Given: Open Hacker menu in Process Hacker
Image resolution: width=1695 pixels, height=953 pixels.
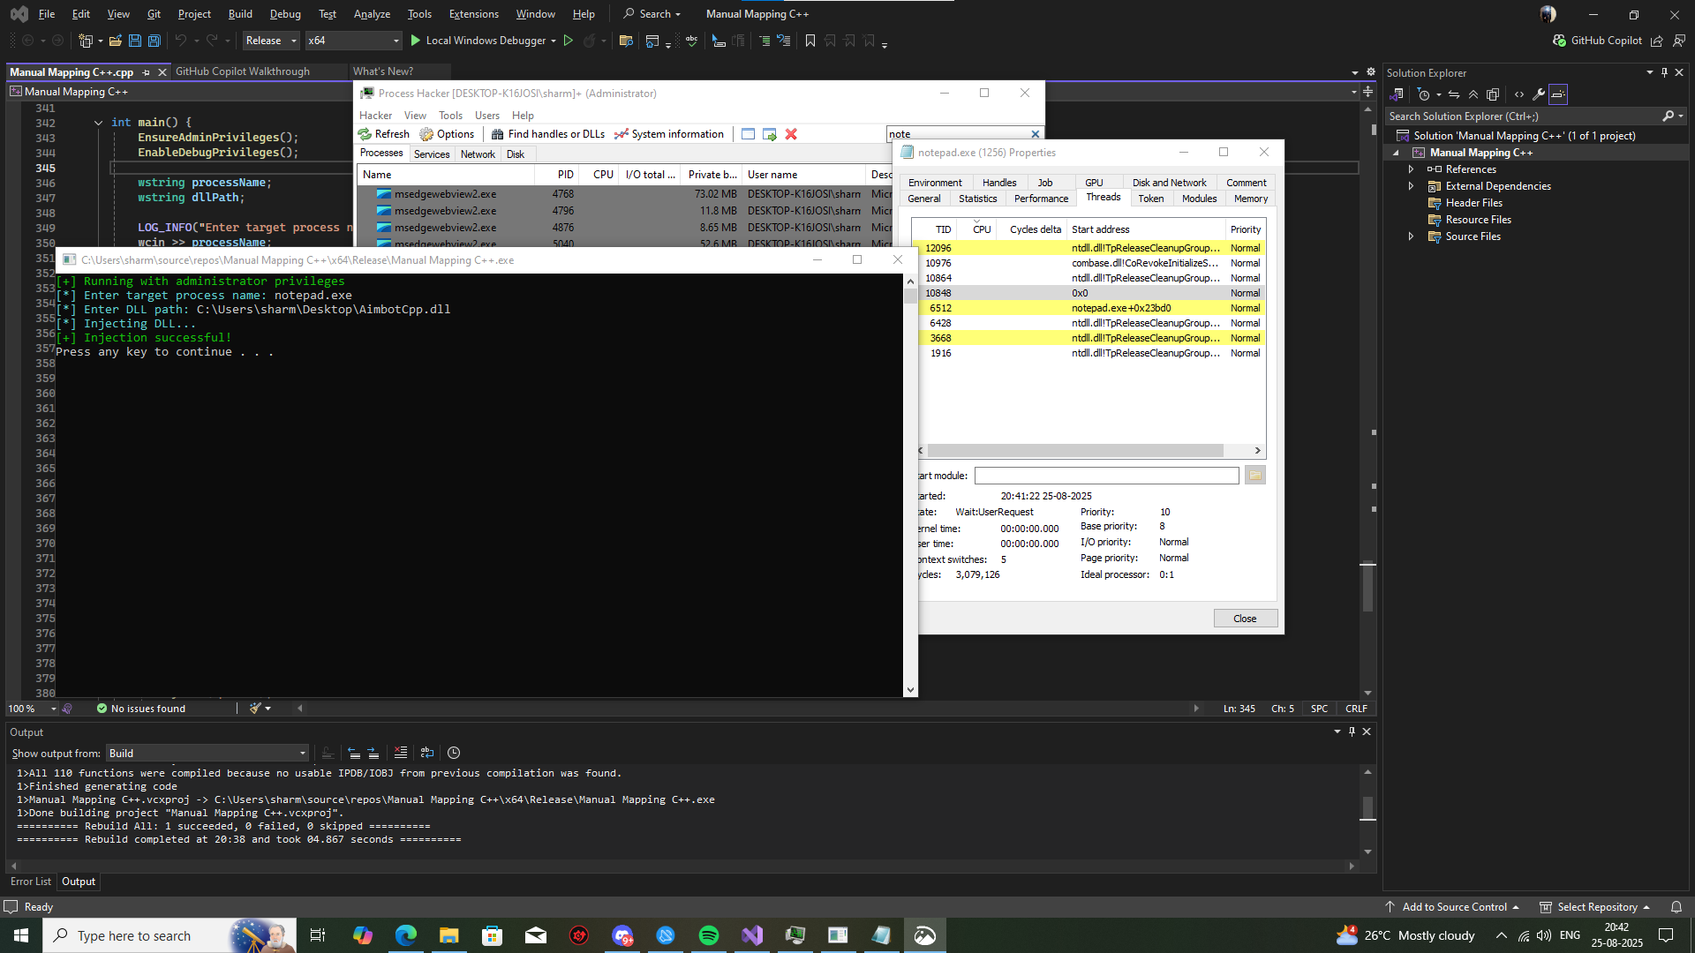Looking at the screenshot, I should 375,116.
